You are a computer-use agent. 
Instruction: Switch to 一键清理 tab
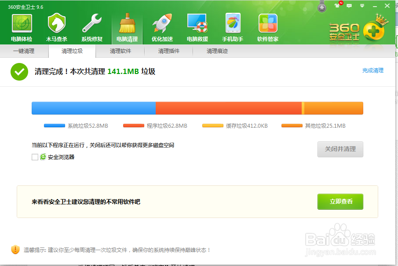tap(24, 51)
